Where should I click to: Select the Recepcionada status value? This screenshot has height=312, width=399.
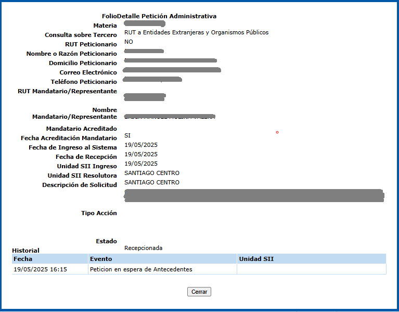click(x=143, y=248)
